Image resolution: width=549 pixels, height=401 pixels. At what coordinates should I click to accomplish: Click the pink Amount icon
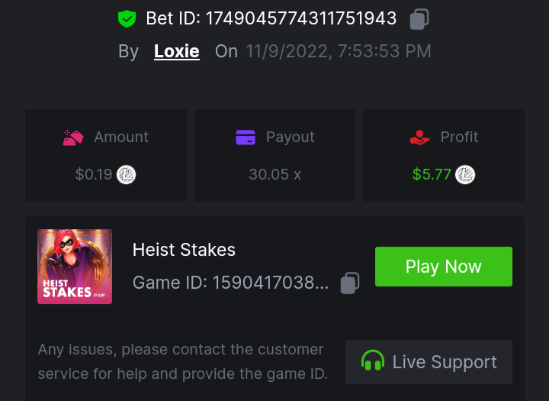[x=73, y=137]
